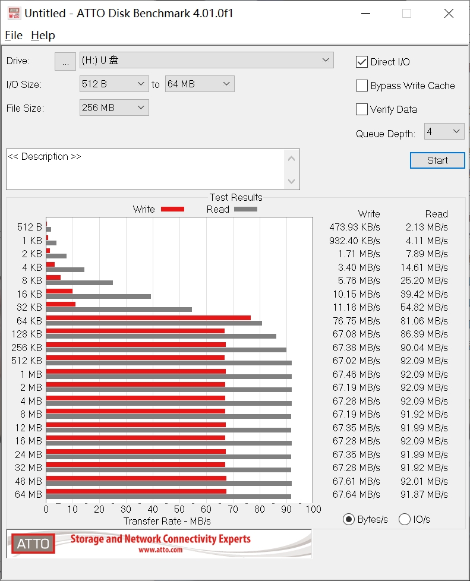The height and width of the screenshot is (581, 470).
Task: Open the Help menu
Action: [43, 36]
